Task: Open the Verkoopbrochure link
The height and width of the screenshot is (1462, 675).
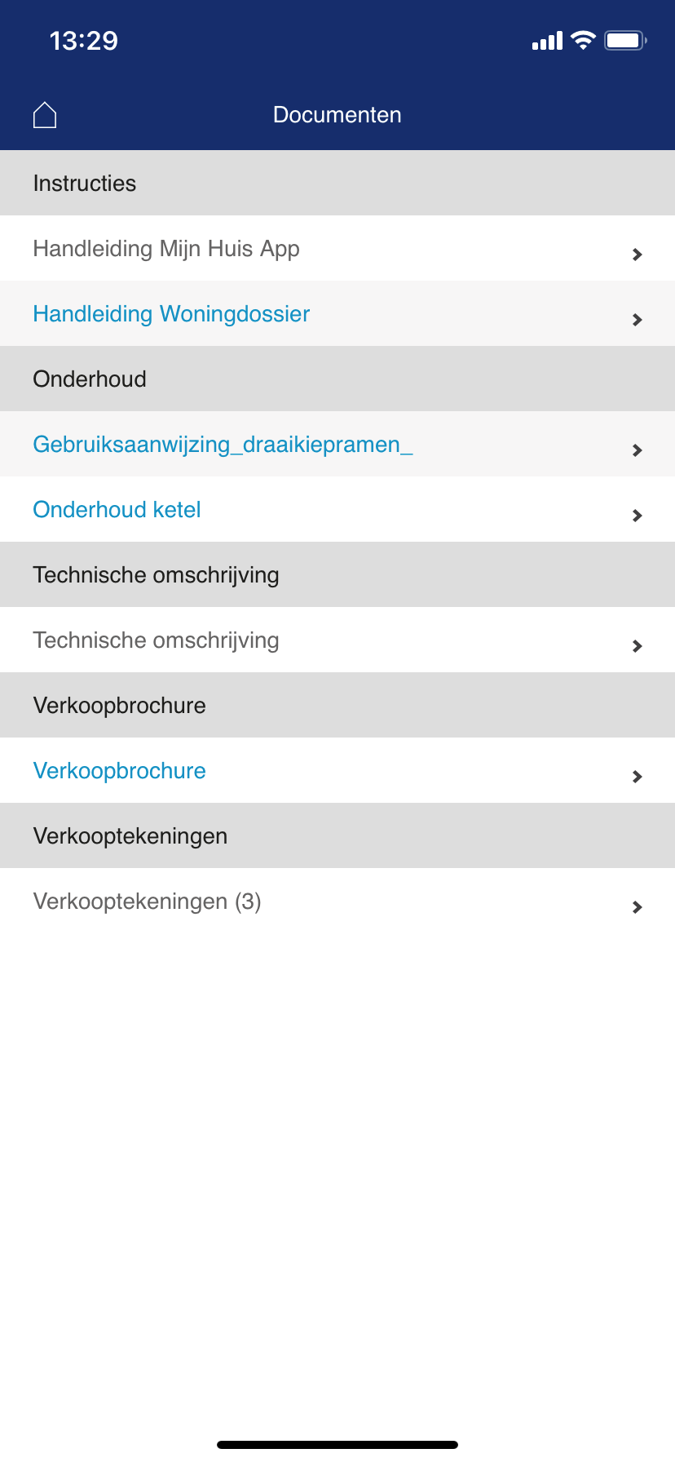Action: (119, 770)
